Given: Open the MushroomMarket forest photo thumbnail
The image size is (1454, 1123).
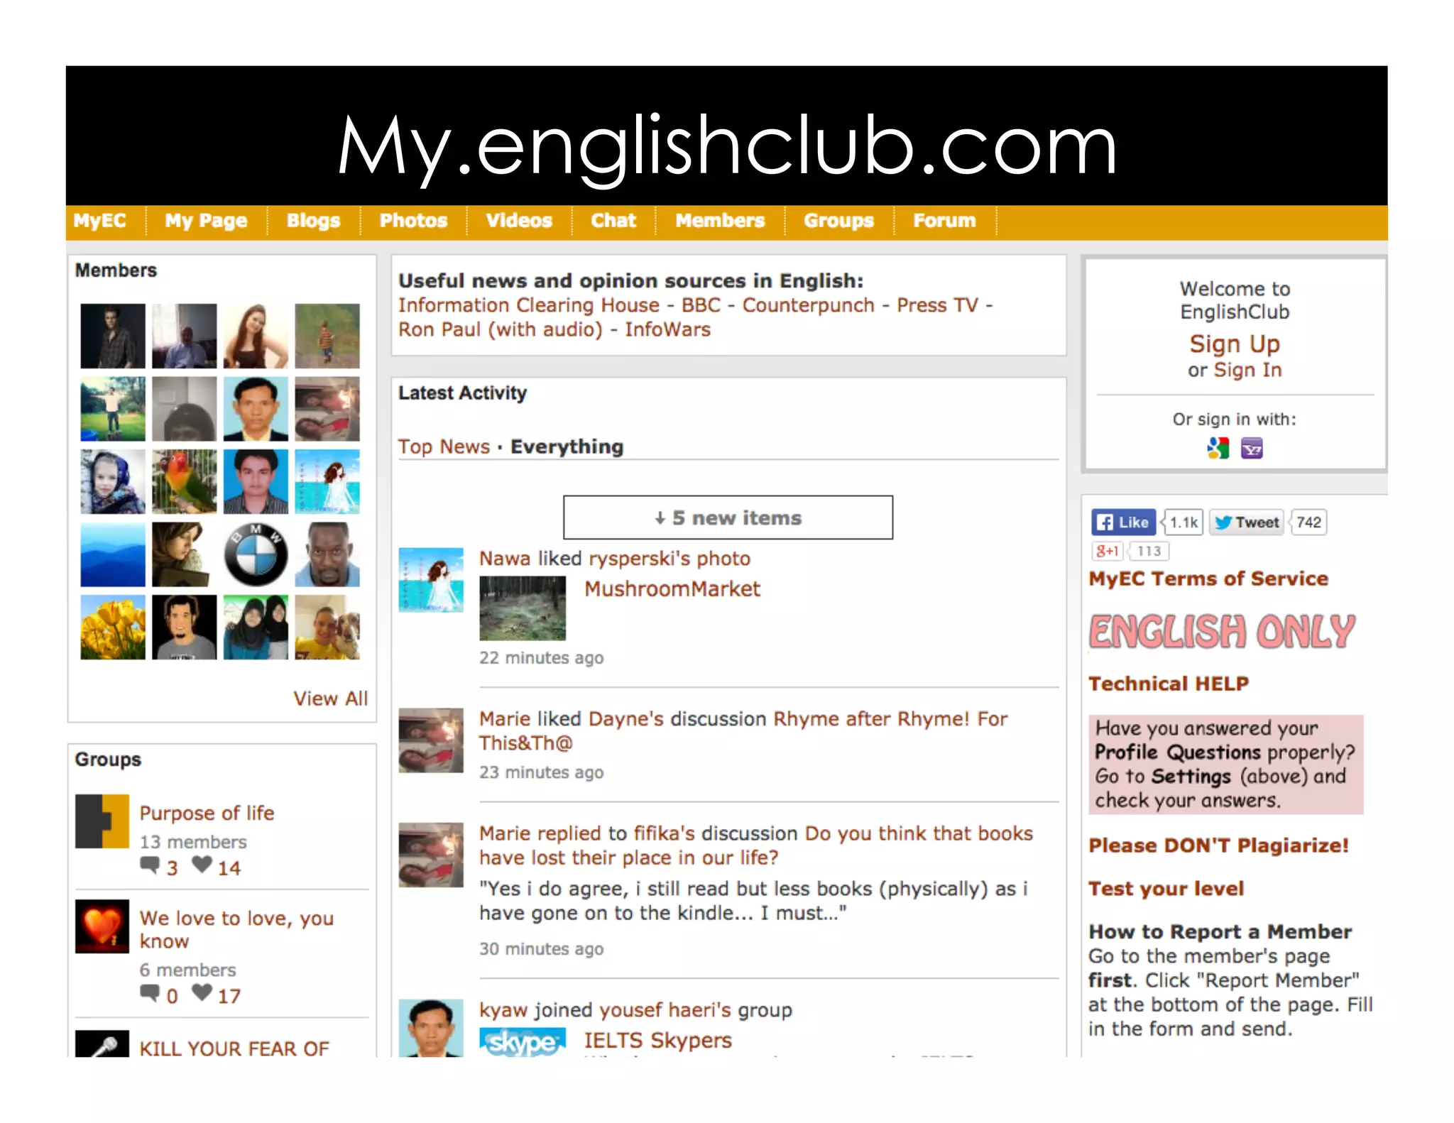Looking at the screenshot, I should pos(523,608).
